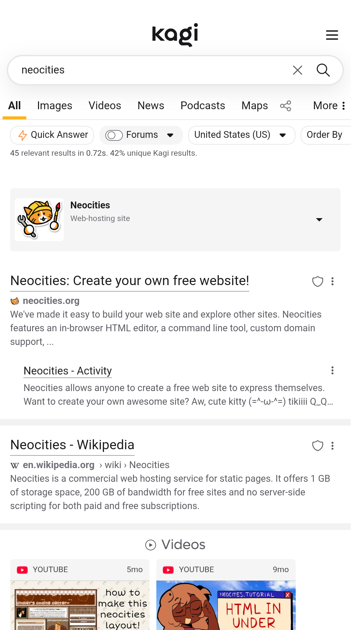351x630 pixels.
Task: Open the neocities layout YouTube video thumbnail
Action: pyautogui.click(x=80, y=605)
